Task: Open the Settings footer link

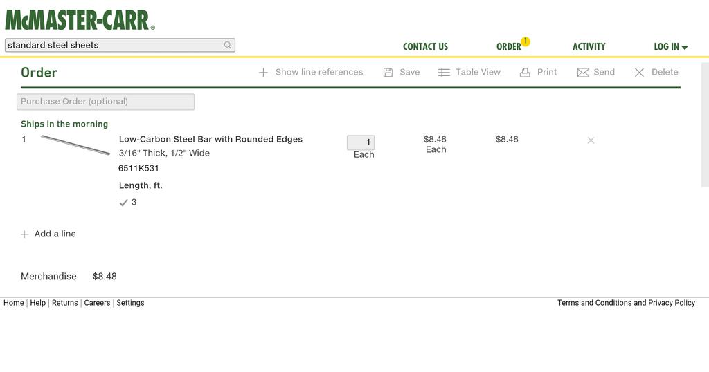Action: point(130,303)
